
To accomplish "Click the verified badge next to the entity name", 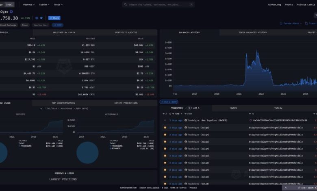I will point(11,12).
